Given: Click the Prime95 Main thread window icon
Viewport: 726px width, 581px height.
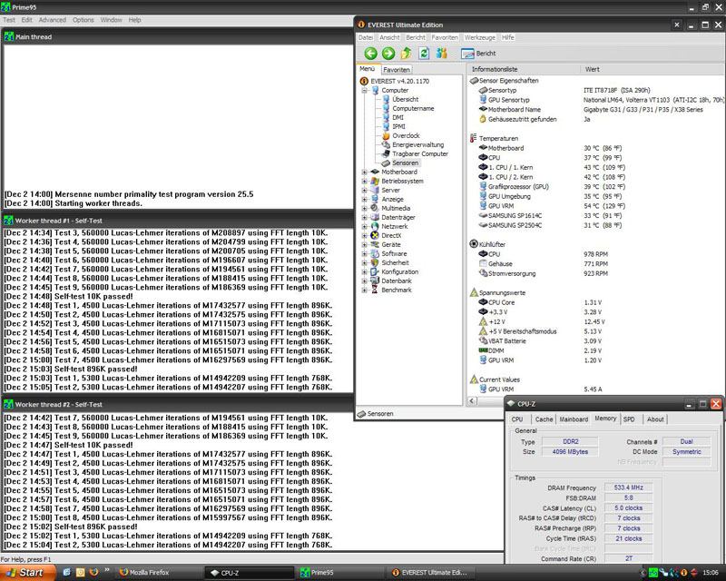Looking at the screenshot, I should 8,36.
